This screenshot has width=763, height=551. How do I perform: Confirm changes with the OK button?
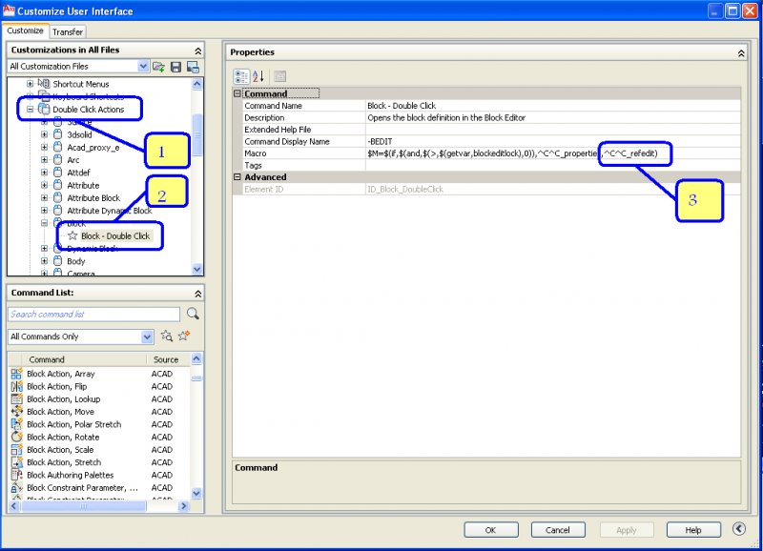(491, 530)
